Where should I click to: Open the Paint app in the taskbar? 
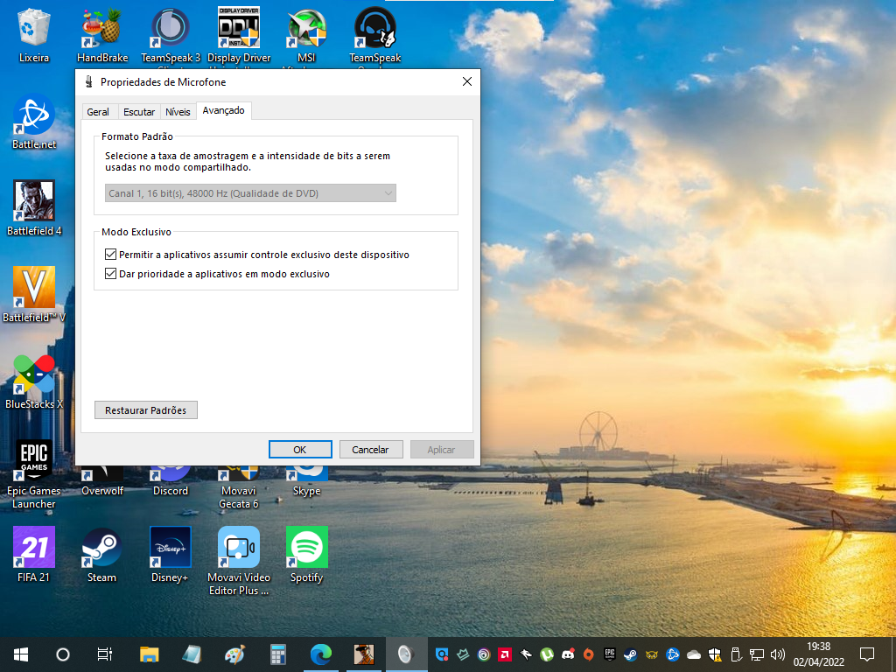(x=234, y=654)
